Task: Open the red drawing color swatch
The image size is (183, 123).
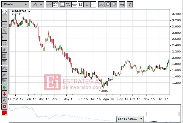Action: (x=4, y=113)
